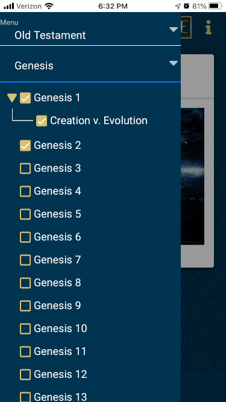Check the Genesis 3 checkbox
This screenshot has width=226, height=402.
click(x=25, y=168)
